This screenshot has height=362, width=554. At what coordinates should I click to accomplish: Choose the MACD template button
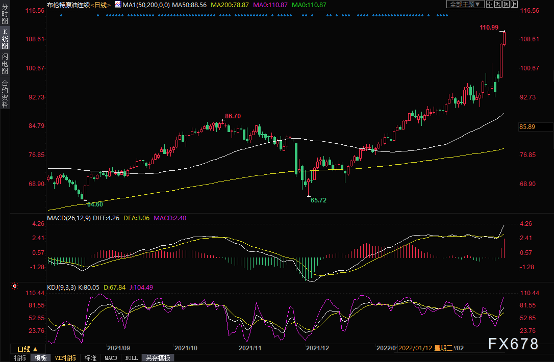click(x=111, y=358)
